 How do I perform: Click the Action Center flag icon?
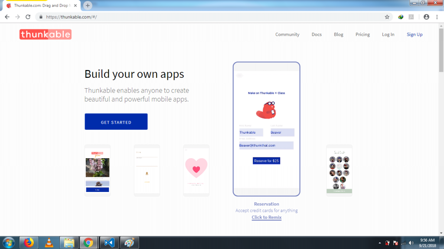pyautogui.click(x=395, y=243)
